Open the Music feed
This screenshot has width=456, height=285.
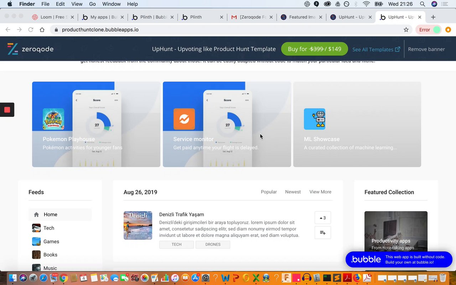pos(50,268)
